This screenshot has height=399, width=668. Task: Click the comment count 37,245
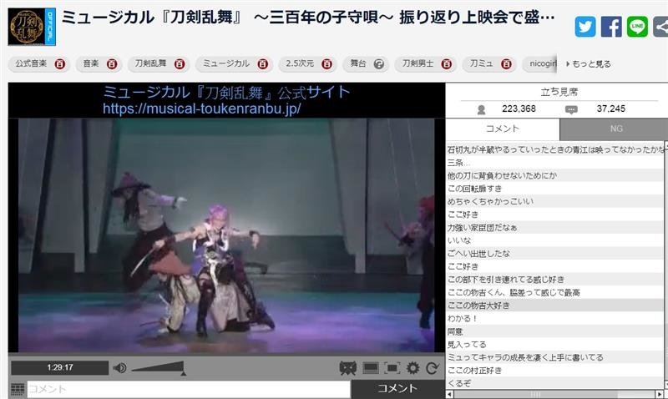[611, 109]
